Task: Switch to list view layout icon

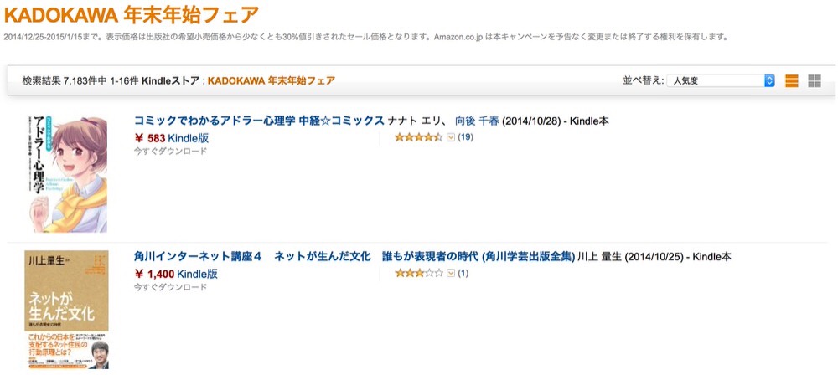Action: [x=792, y=80]
